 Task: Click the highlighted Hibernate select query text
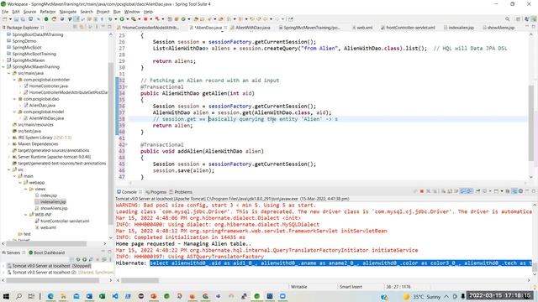tap(340, 263)
